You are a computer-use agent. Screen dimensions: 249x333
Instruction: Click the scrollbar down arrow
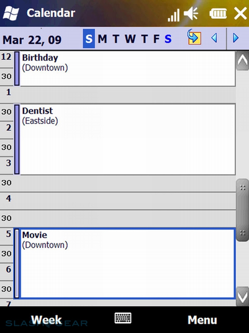pos(242,296)
